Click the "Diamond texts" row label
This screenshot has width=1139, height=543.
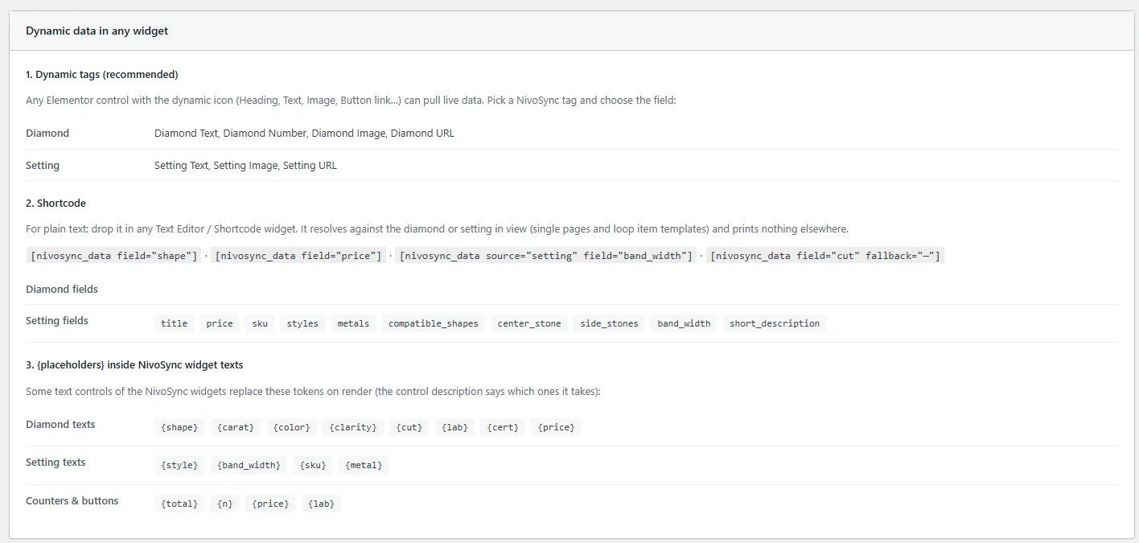[x=60, y=424]
